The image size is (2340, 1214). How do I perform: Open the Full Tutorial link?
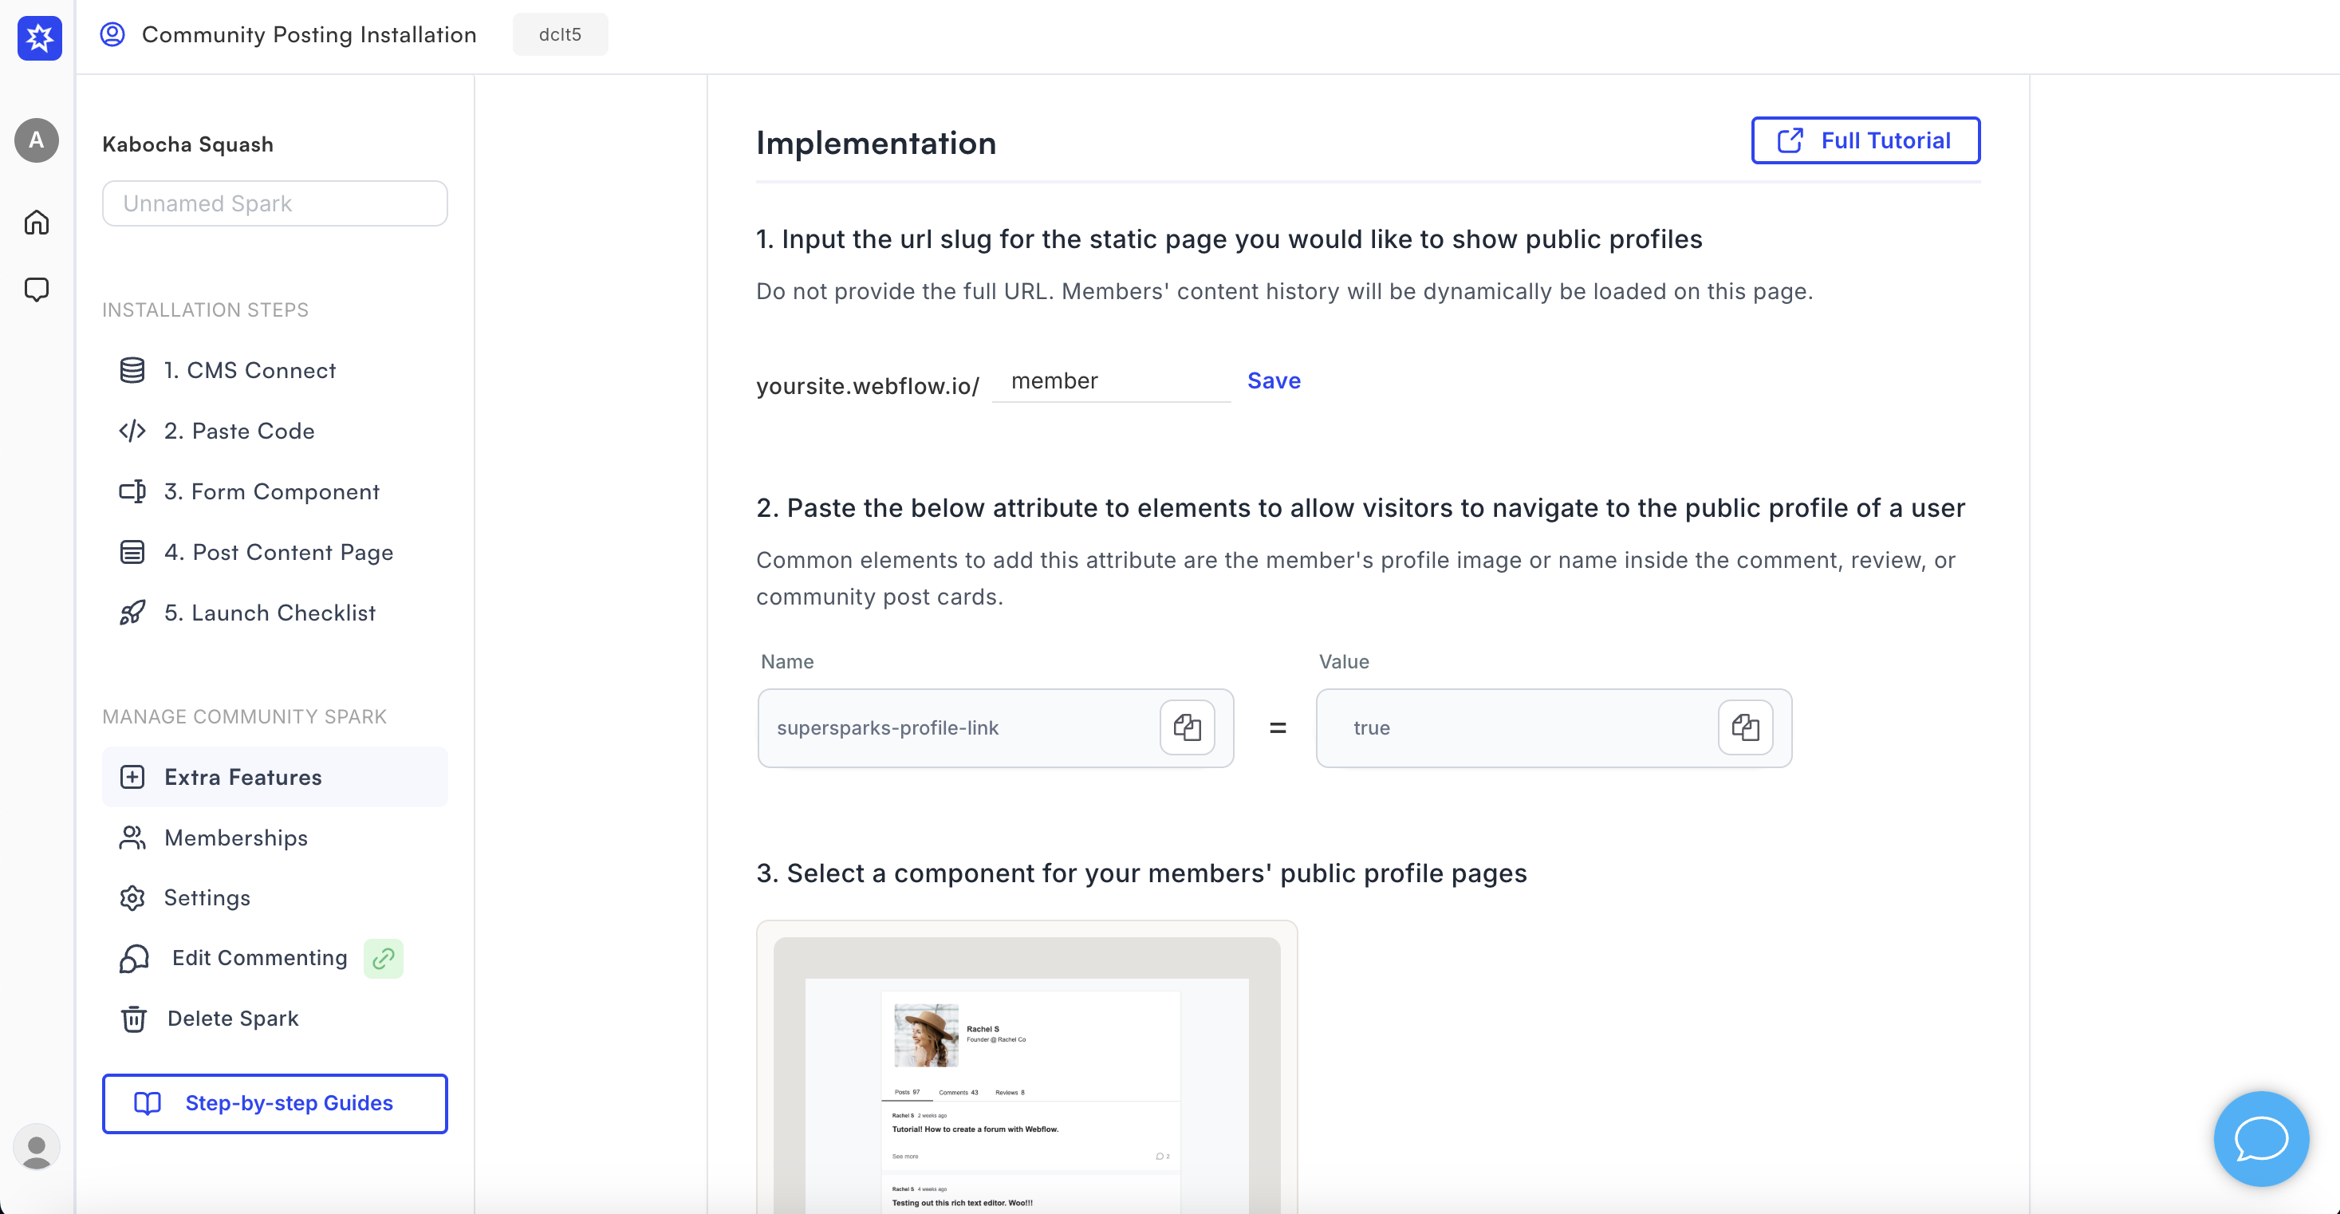[1865, 141]
